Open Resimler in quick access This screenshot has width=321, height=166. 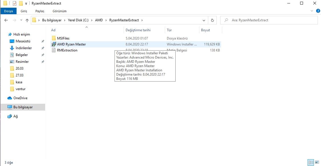click(x=22, y=61)
